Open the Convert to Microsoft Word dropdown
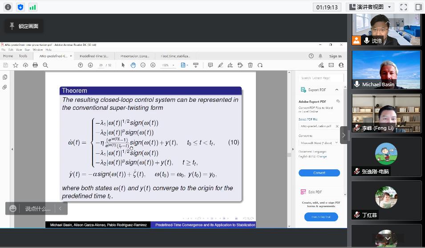This screenshot has height=248, width=425. [319, 143]
